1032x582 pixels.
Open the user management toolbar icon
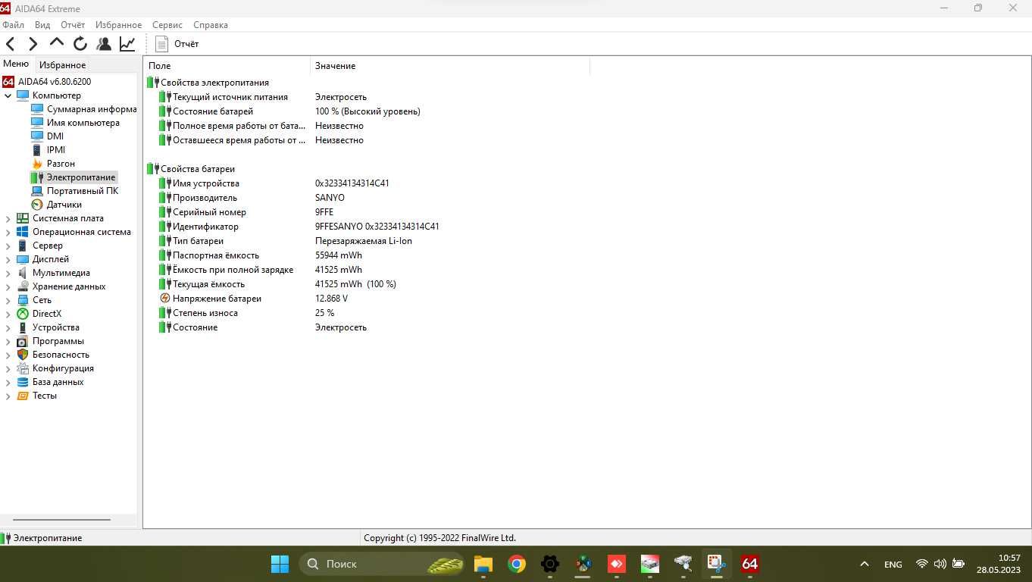pyautogui.click(x=104, y=44)
